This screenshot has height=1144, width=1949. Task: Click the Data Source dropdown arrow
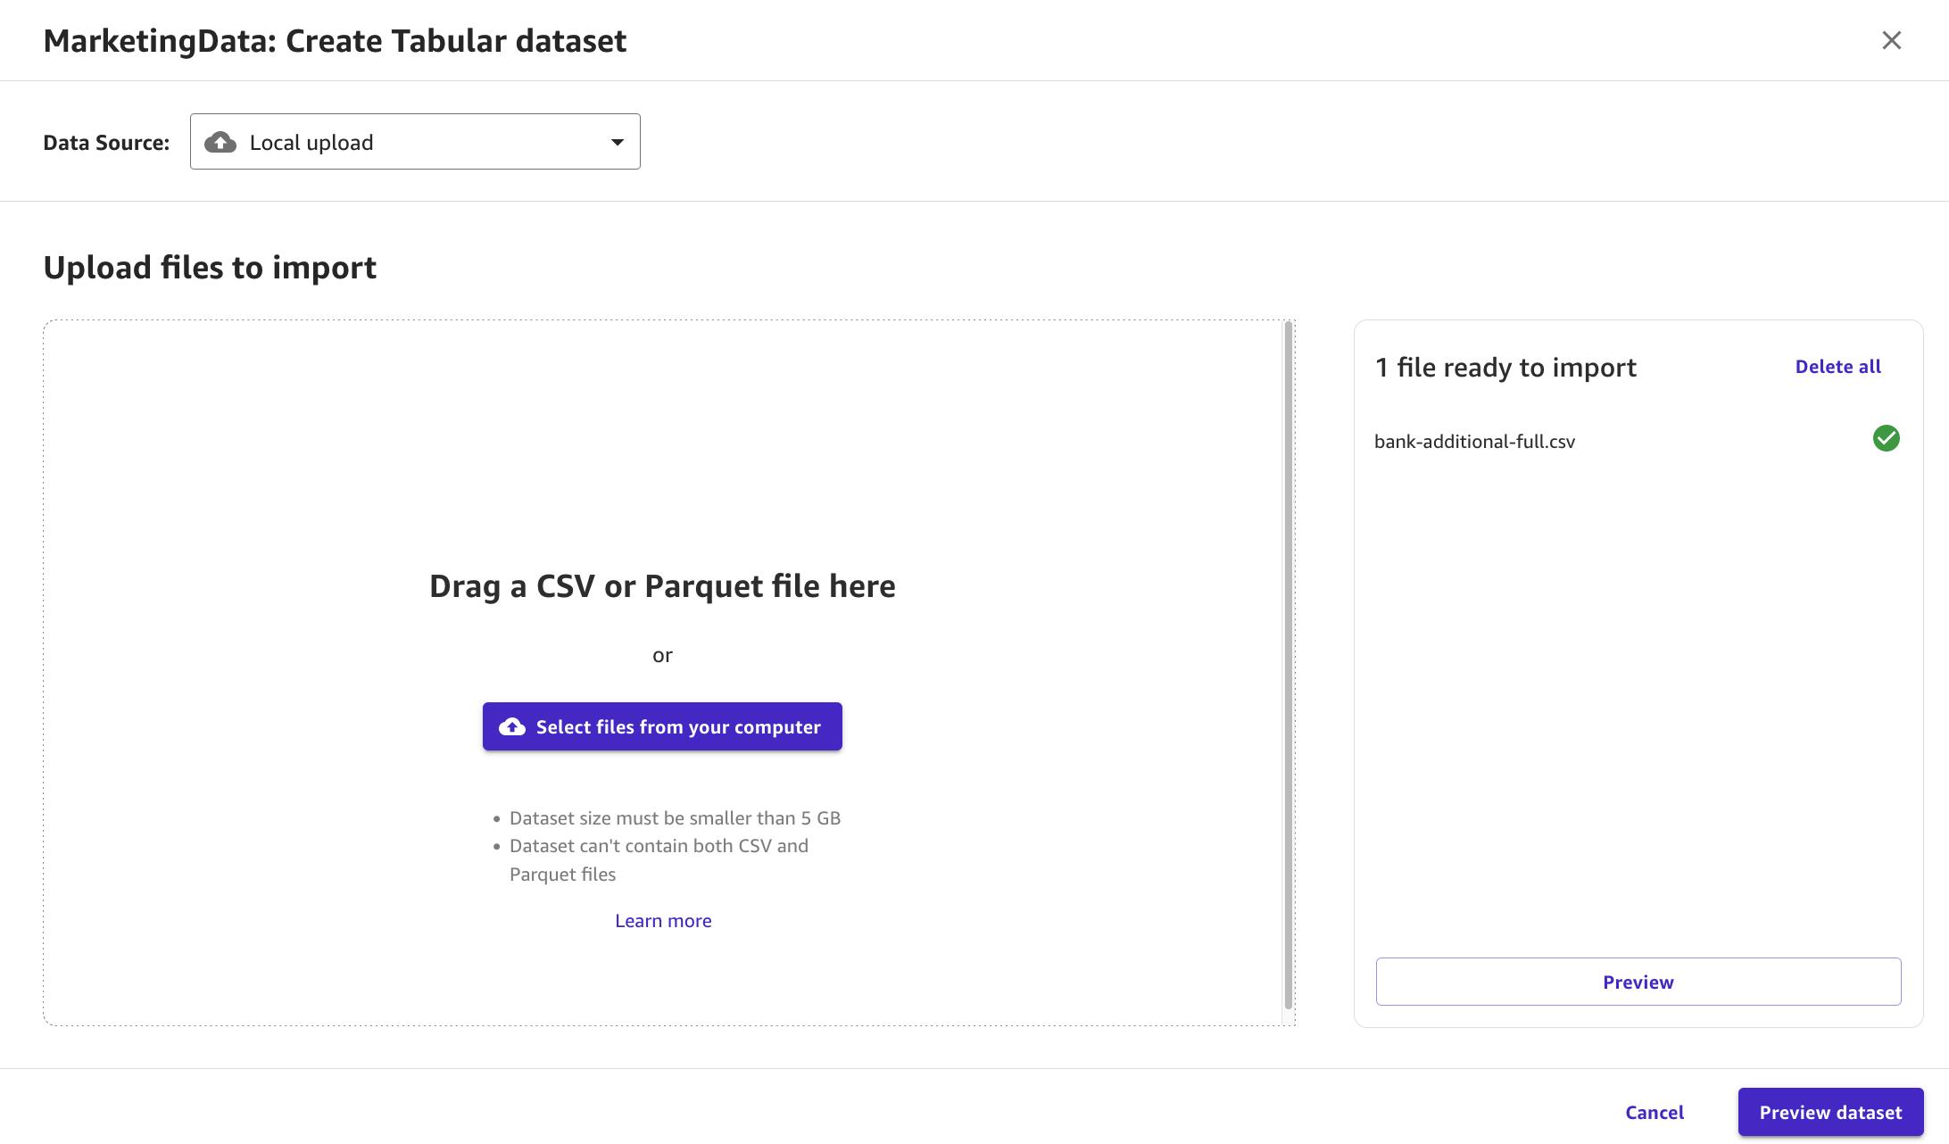click(617, 142)
